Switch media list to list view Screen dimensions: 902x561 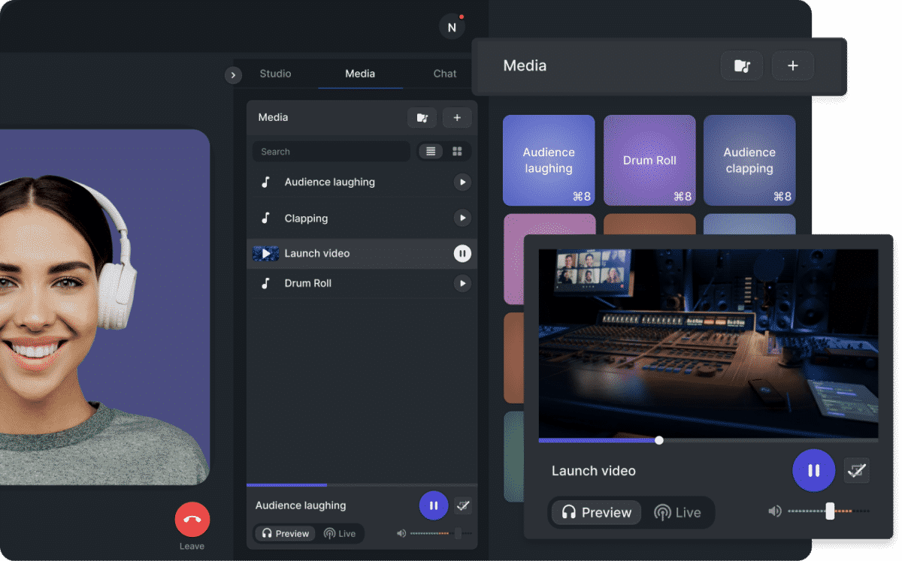(x=431, y=152)
